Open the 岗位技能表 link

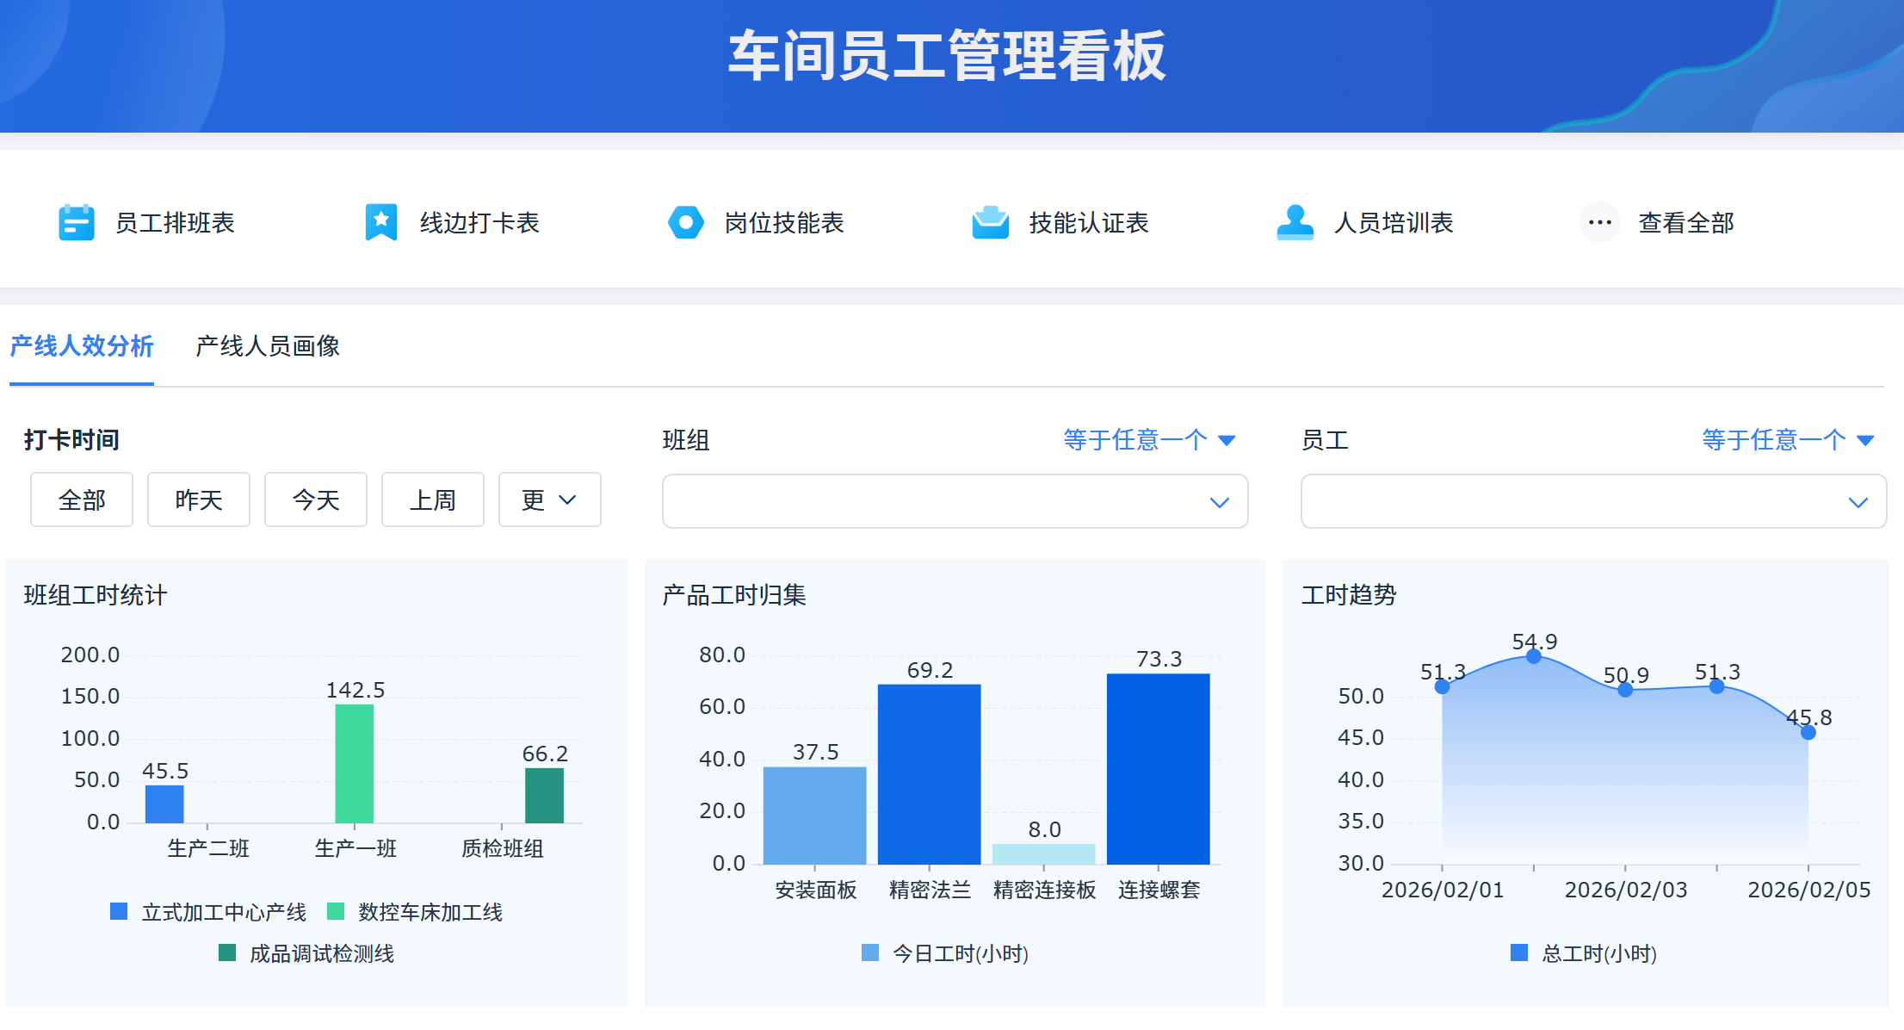tap(784, 223)
